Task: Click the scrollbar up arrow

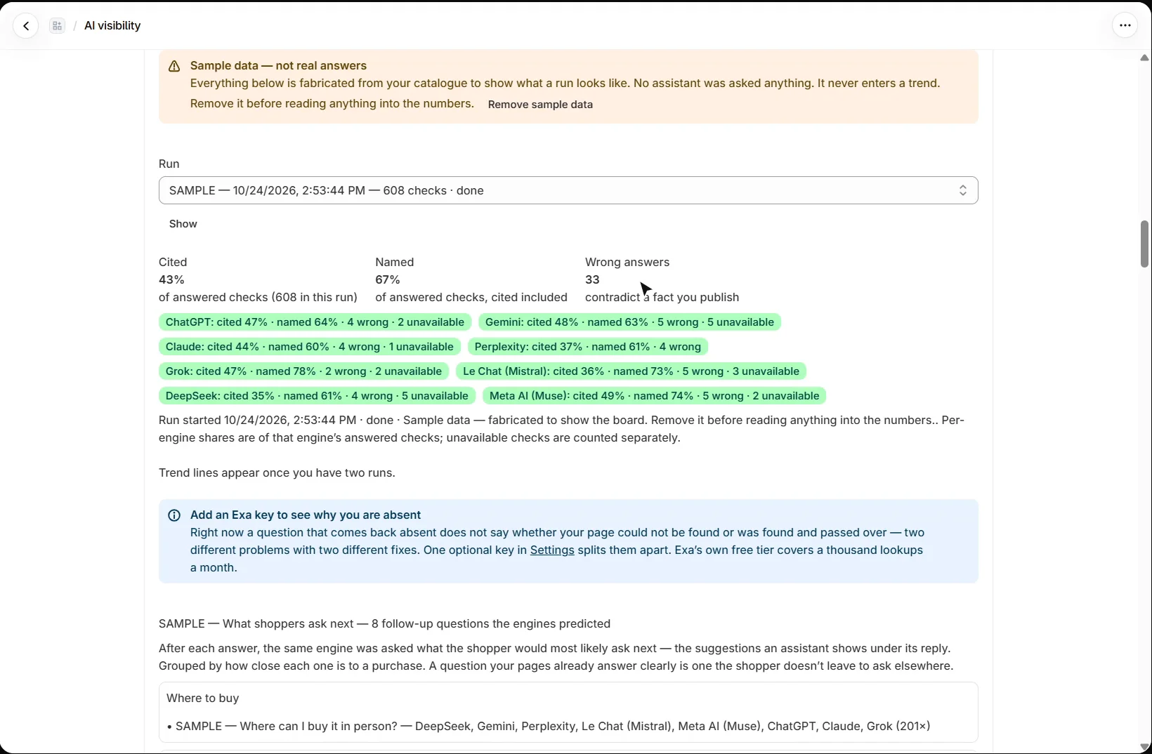Action: click(x=1144, y=58)
